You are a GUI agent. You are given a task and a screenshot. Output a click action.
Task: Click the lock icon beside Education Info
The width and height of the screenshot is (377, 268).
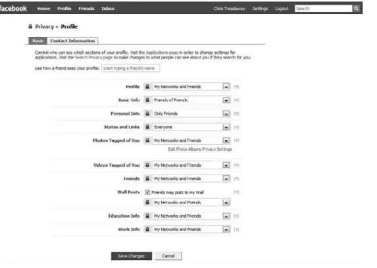tap(147, 216)
